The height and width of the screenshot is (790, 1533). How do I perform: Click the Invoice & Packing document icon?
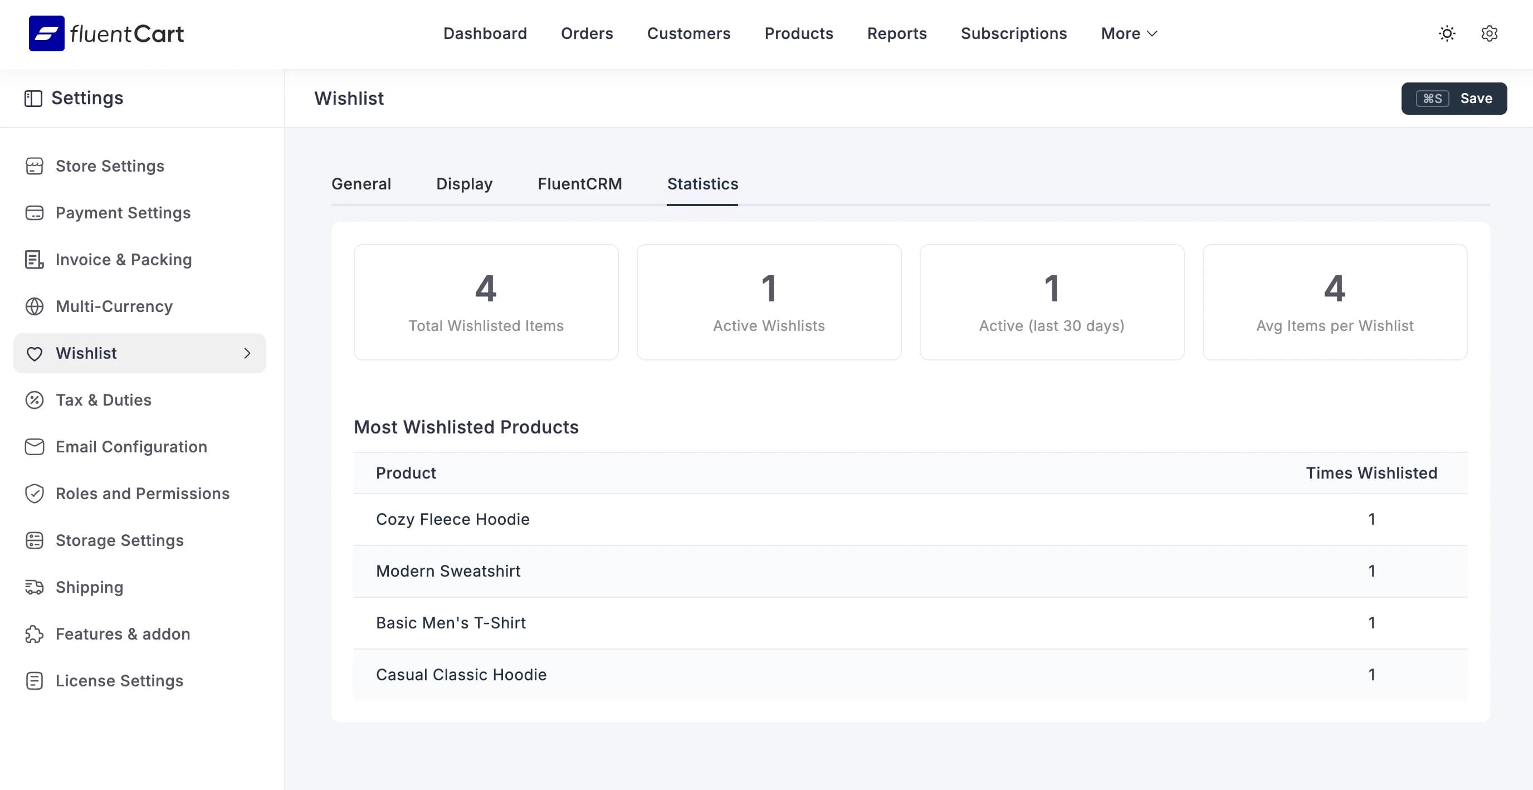tap(35, 260)
